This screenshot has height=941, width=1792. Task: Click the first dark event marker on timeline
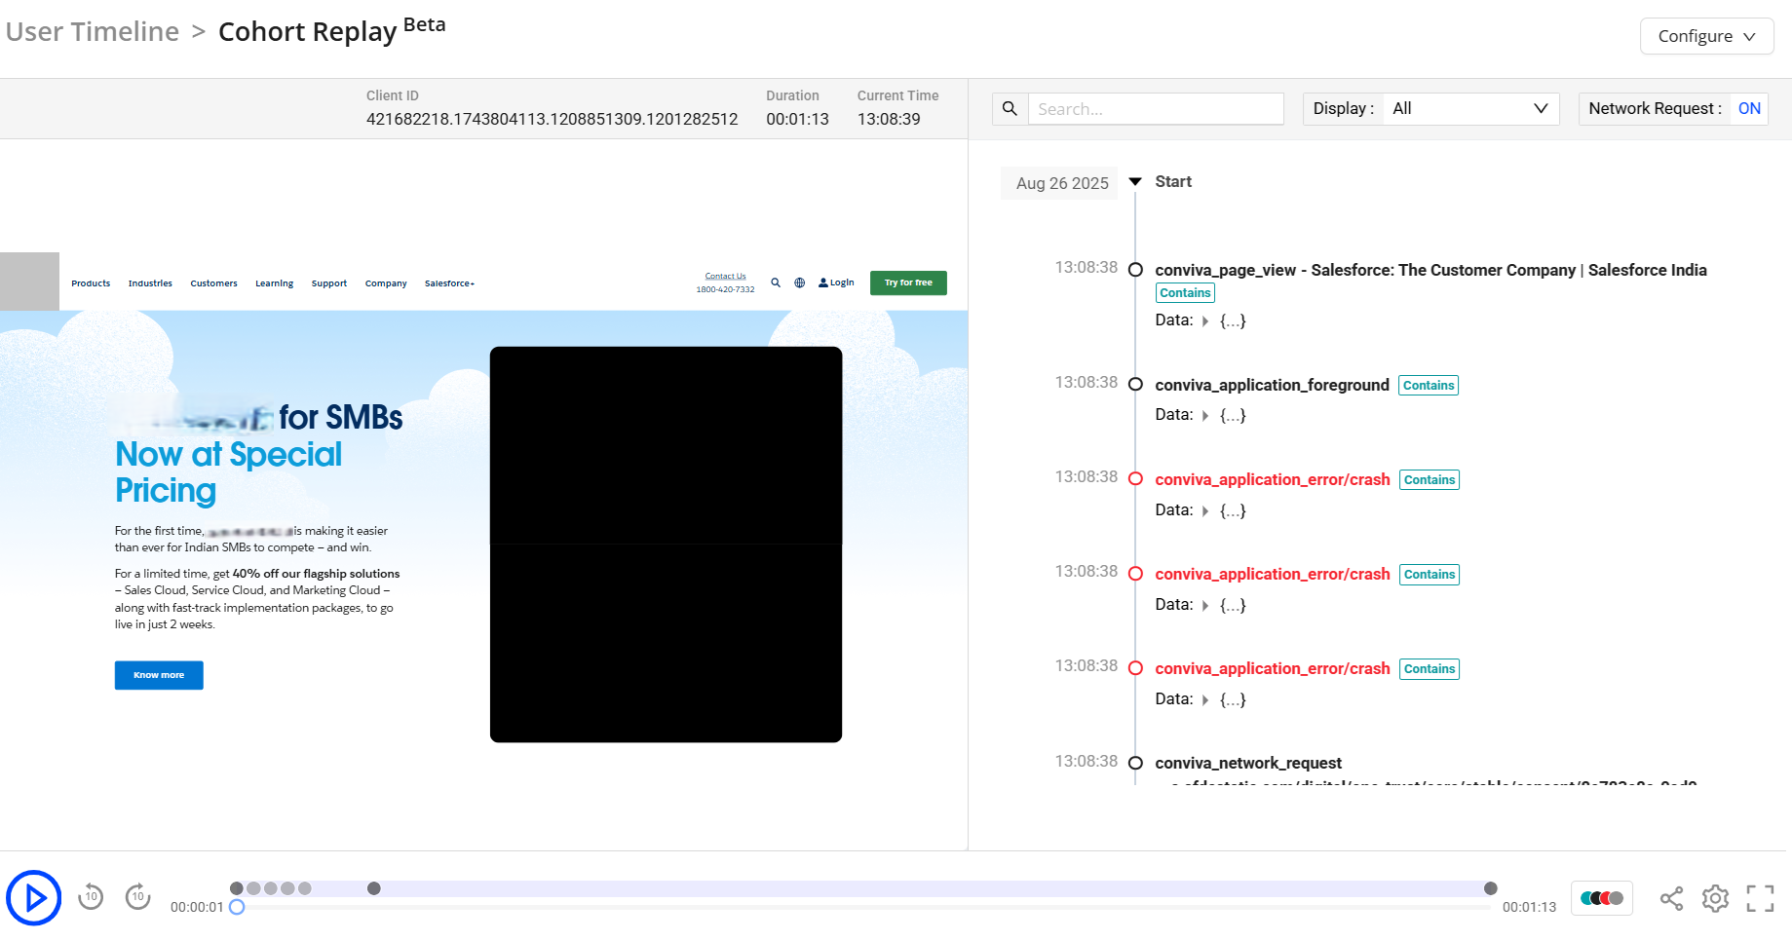pyautogui.click(x=237, y=888)
